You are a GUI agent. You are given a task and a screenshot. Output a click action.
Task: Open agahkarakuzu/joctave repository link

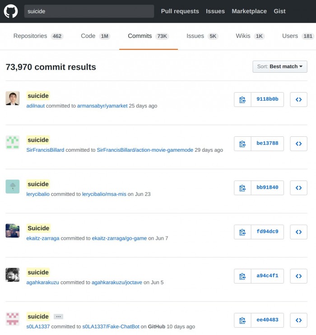pos(117,283)
